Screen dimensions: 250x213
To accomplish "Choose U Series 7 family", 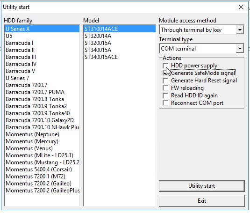I will 42,78.
